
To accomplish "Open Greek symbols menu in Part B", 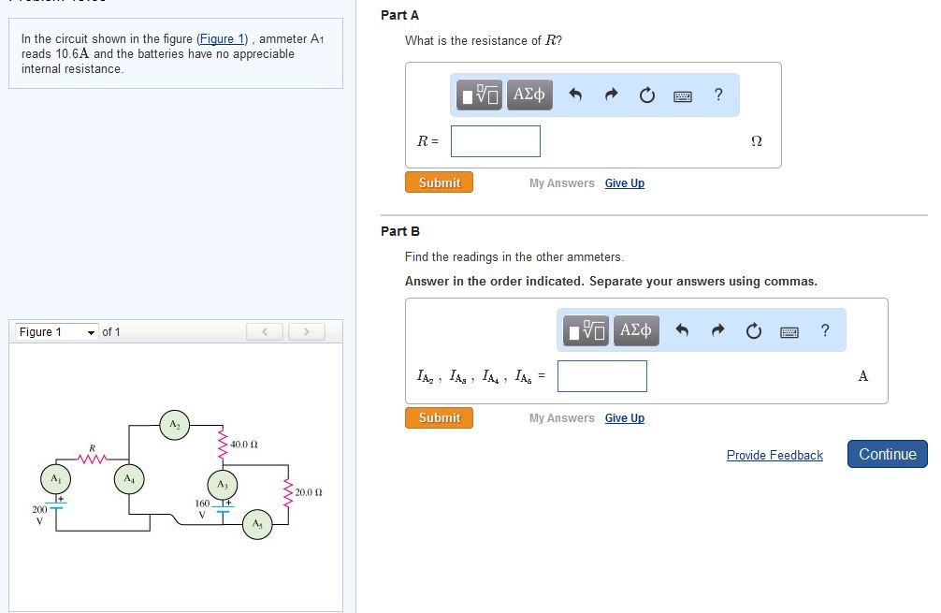I will click(x=636, y=329).
